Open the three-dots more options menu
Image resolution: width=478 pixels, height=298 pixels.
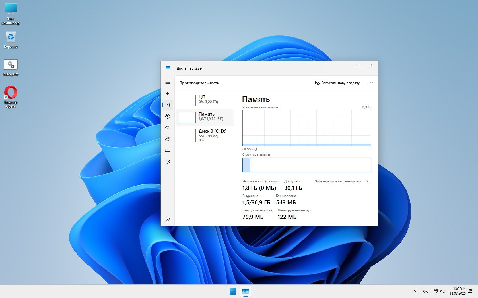[x=370, y=83]
